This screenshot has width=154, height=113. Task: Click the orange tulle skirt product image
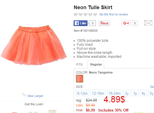point(34,45)
